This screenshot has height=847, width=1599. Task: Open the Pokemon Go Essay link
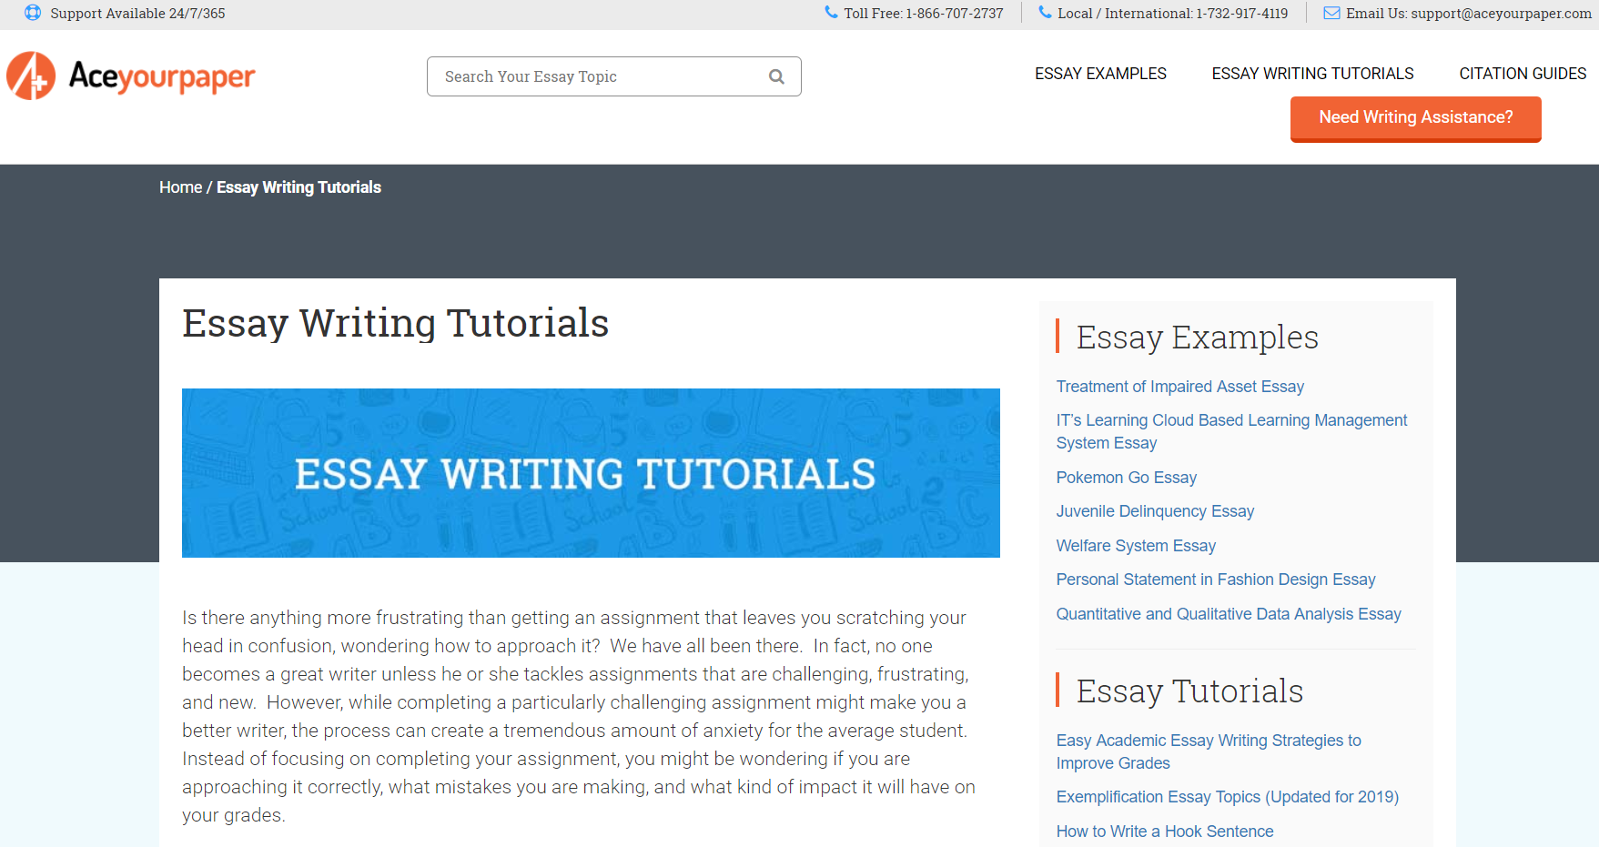pyautogui.click(x=1126, y=478)
